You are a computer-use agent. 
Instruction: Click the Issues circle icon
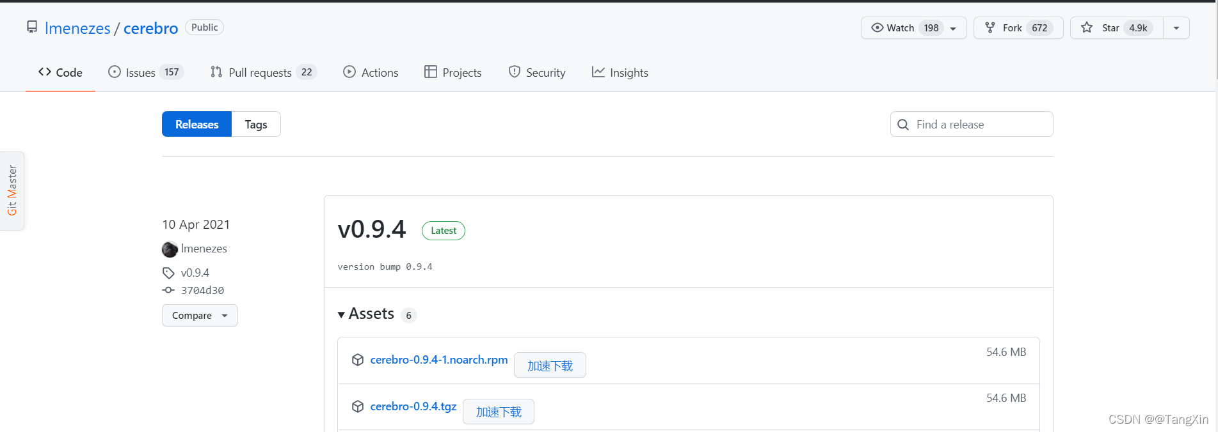coord(115,72)
